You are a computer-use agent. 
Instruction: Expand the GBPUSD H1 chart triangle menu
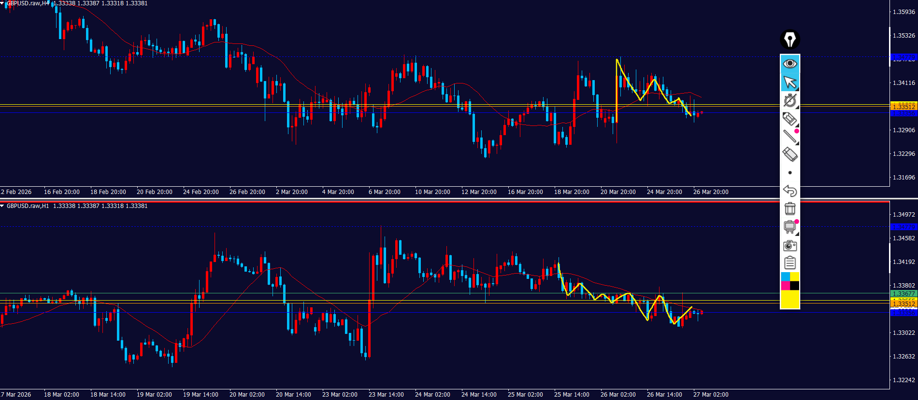coord(2,206)
